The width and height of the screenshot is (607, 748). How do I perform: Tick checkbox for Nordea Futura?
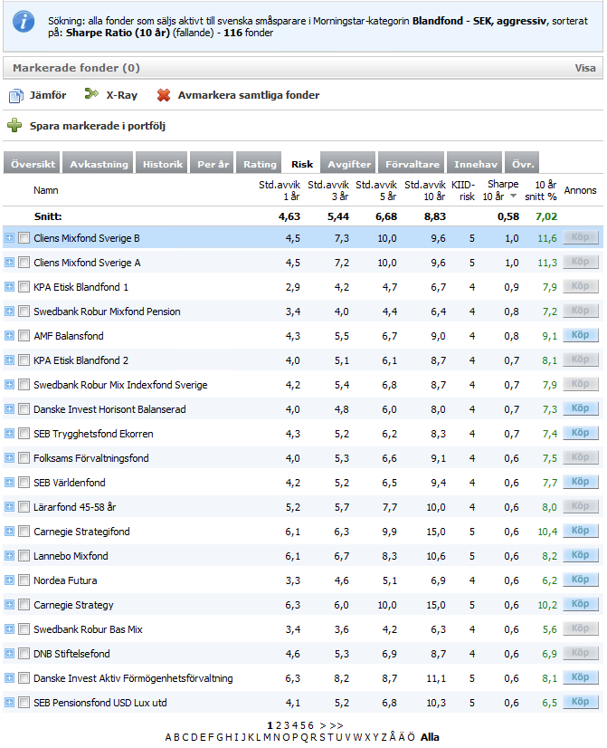coord(24,580)
